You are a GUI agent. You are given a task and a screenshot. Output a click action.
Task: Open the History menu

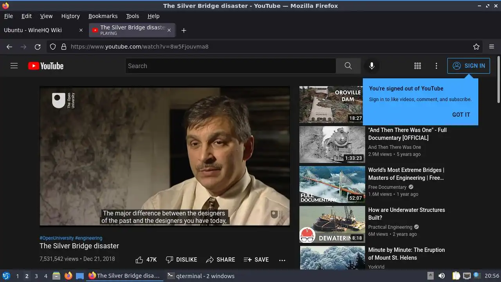(70, 16)
